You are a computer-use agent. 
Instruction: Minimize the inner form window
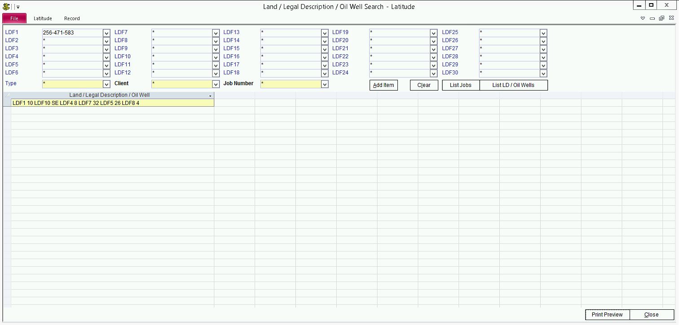[652, 18]
